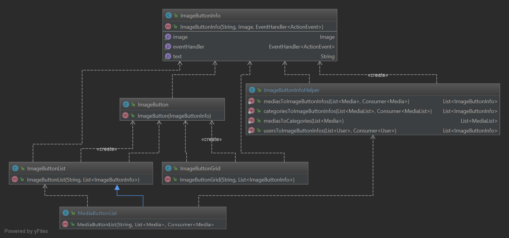This screenshot has width=509, height=238.
Task: Click EventHandler<ActionEvent> type label
Action: (x=302, y=47)
